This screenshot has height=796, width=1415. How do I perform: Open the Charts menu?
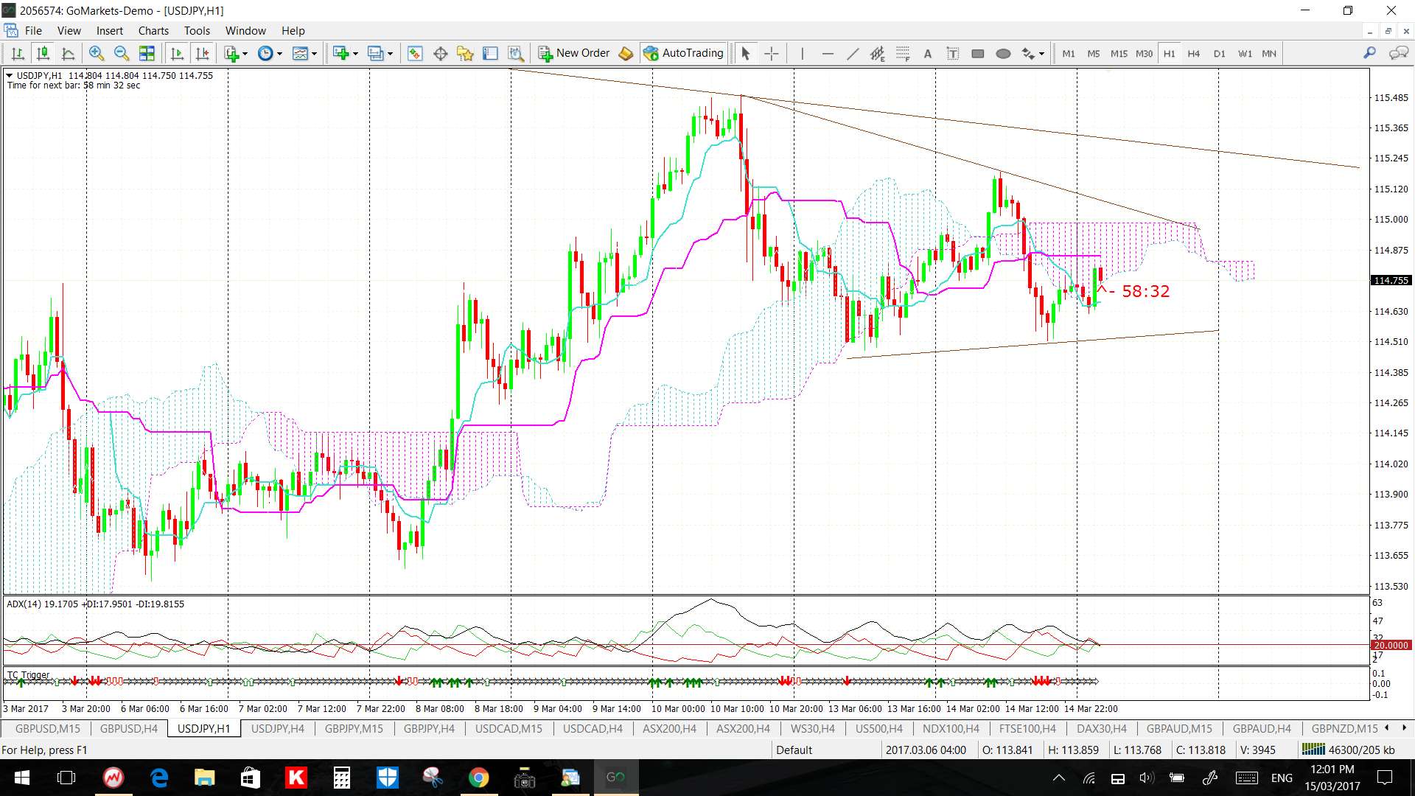coord(153,31)
